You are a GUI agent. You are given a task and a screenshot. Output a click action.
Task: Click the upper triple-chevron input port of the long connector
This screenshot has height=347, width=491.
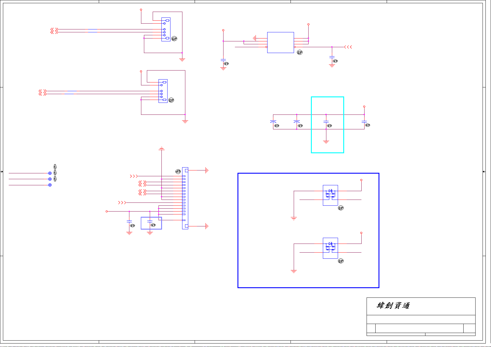[x=134, y=176]
